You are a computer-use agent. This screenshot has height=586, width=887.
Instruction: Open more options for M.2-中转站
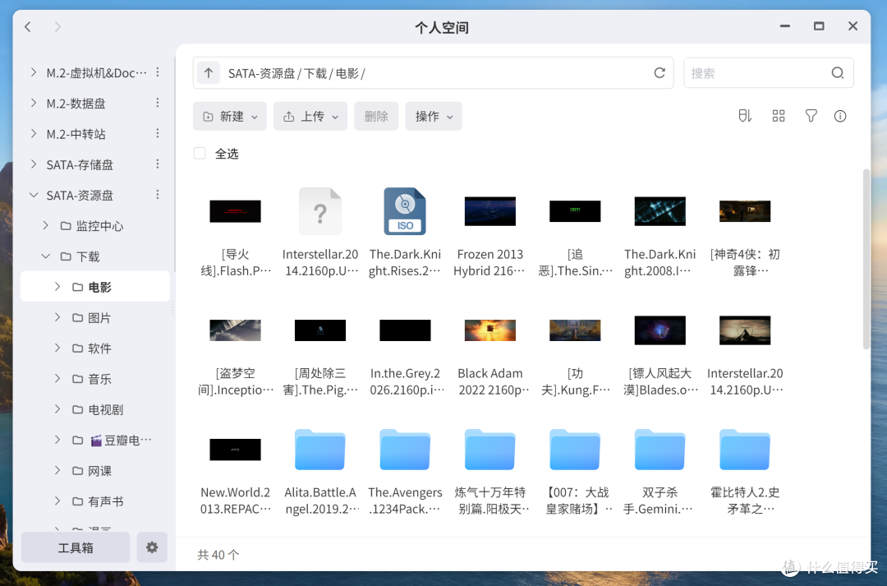(x=158, y=133)
